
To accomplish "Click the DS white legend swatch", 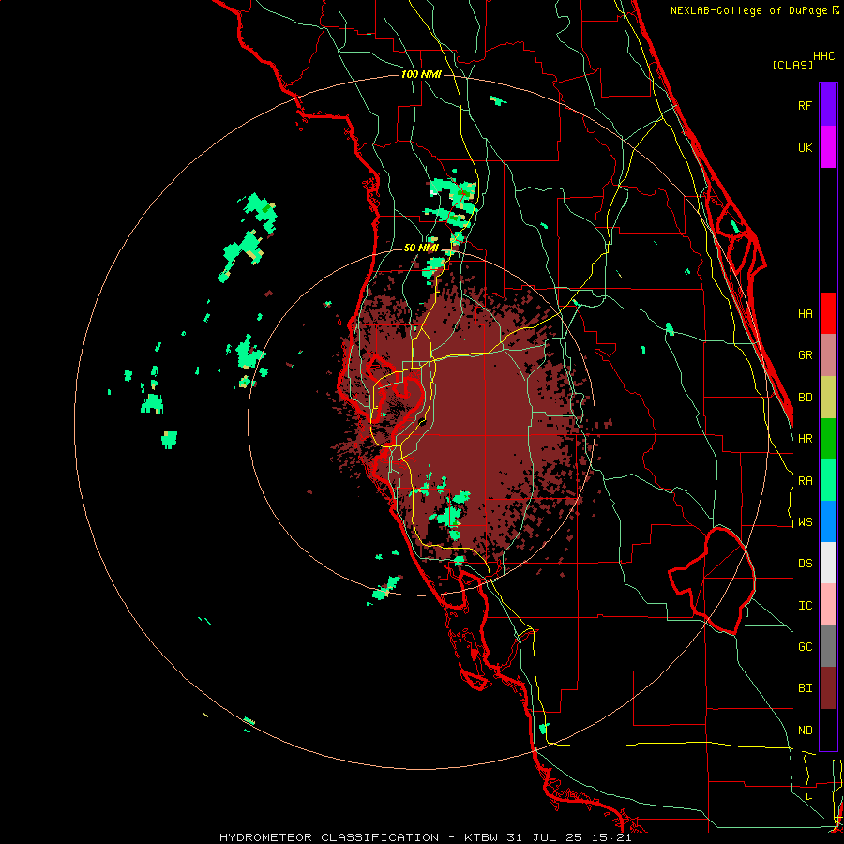I will coord(828,563).
